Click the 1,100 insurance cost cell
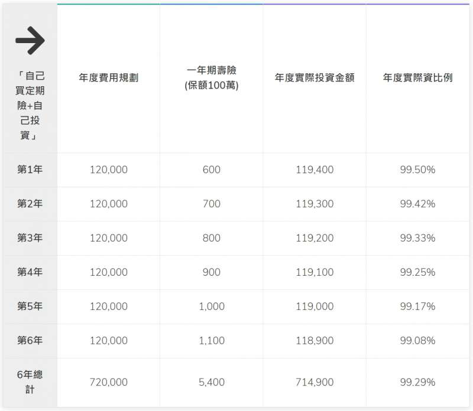The image size is (473, 411). coord(212,341)
